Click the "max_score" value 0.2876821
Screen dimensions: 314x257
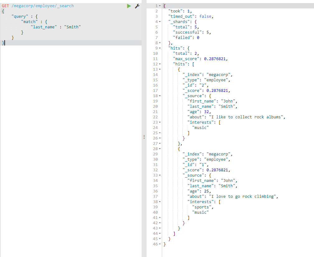(x=215, y=59)
